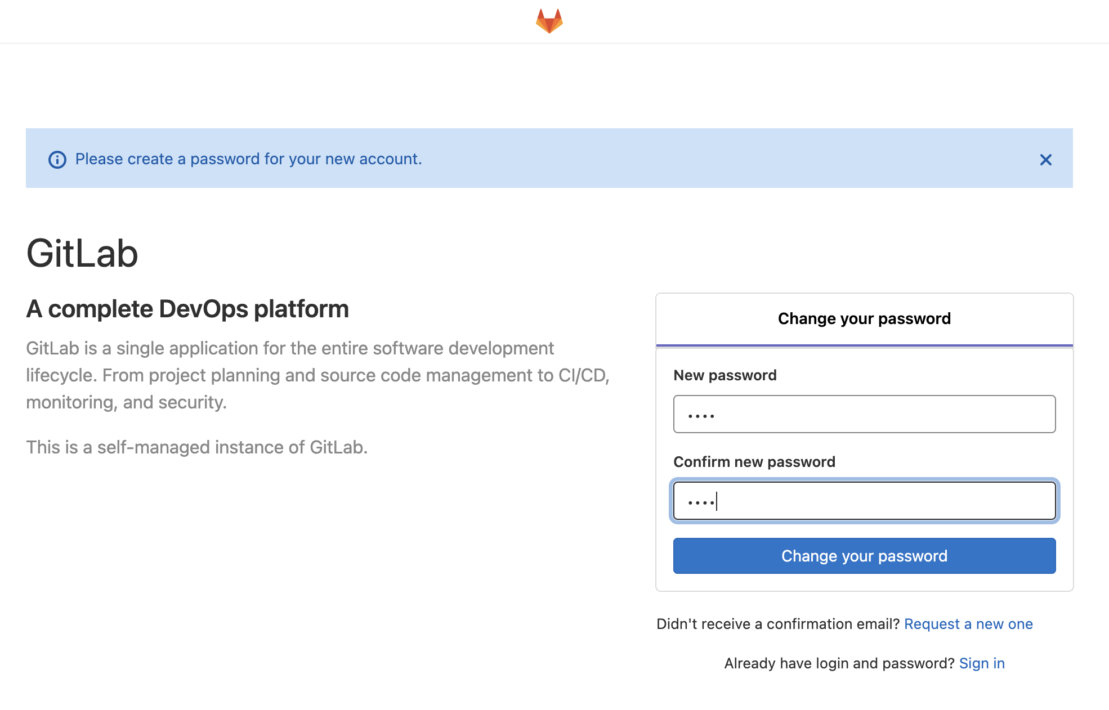Click the GitLab description paragraph
Image resolution: width=1109 pixels, height=710 pixels.
pyautogui.click(x=318, y=375)
